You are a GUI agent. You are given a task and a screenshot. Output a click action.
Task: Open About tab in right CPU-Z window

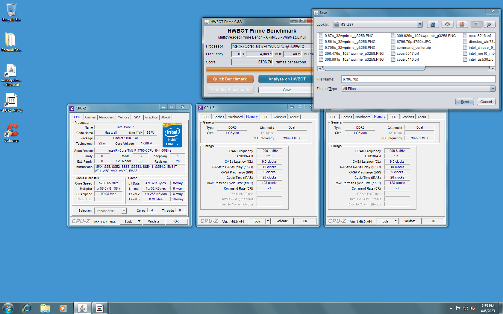pyautogui.click(x=422, y=117)
